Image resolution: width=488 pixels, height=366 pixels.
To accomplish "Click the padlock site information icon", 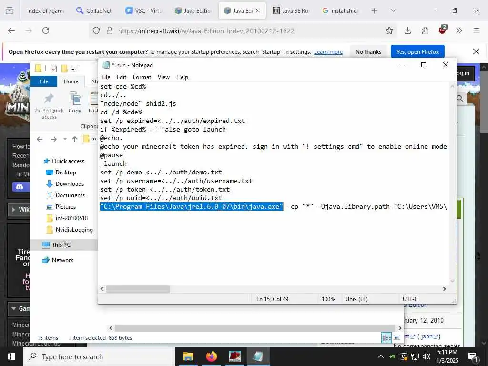I will tap(110, 30).
